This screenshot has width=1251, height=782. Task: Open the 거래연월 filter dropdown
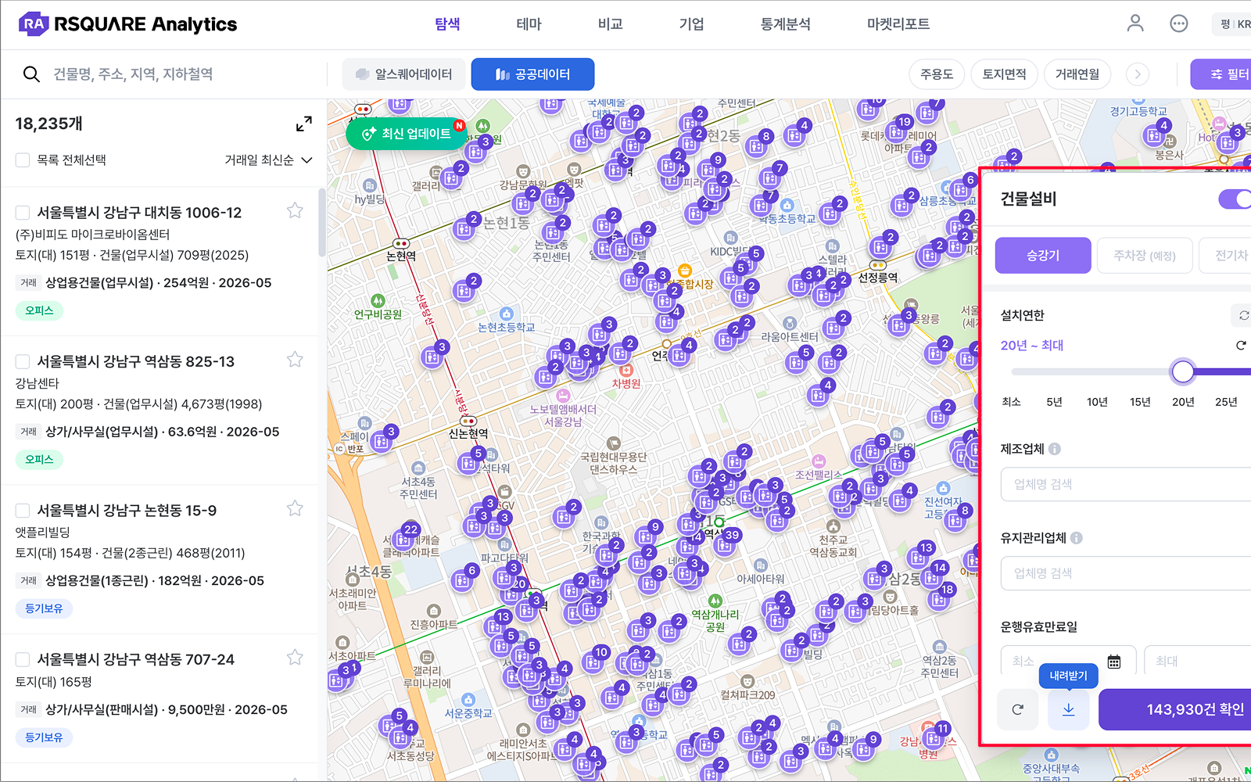tap(1077, 74)
